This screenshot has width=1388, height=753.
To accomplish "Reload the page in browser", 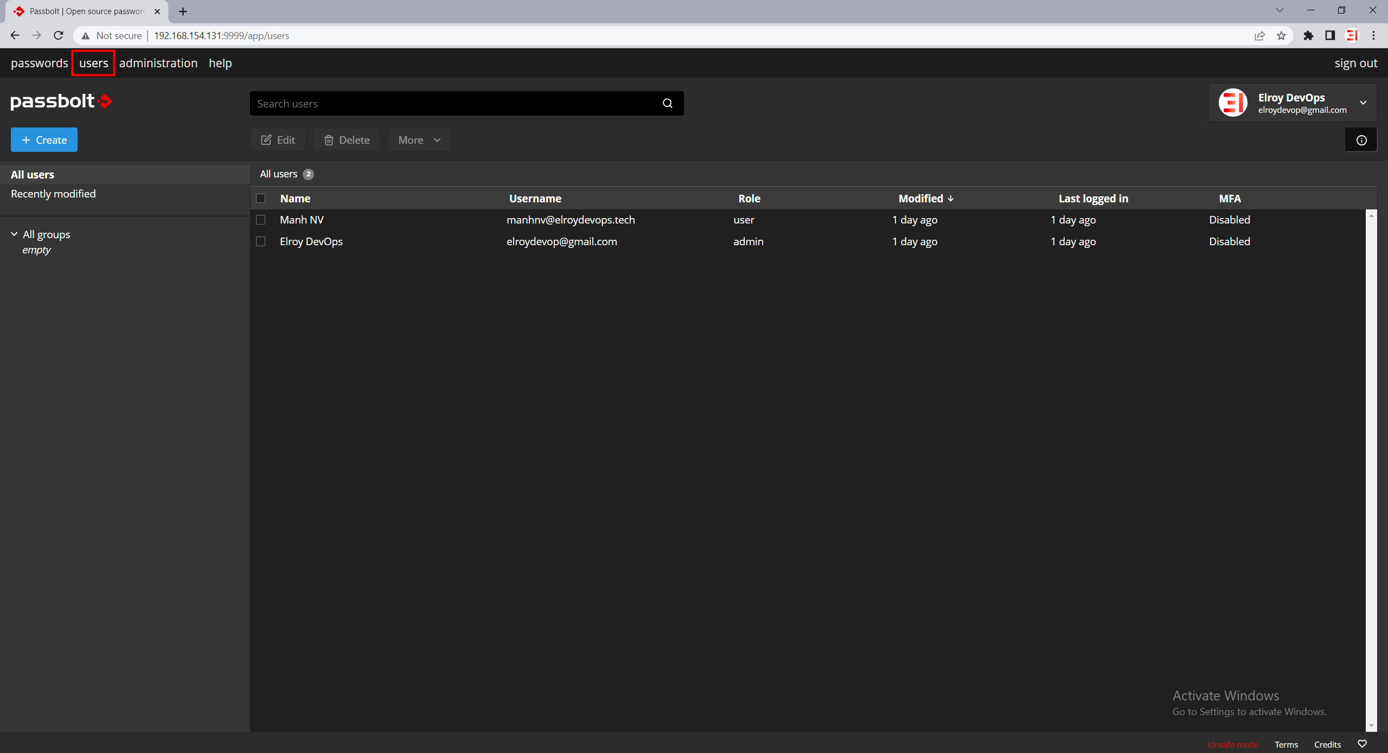I will [x=59, y=35].
